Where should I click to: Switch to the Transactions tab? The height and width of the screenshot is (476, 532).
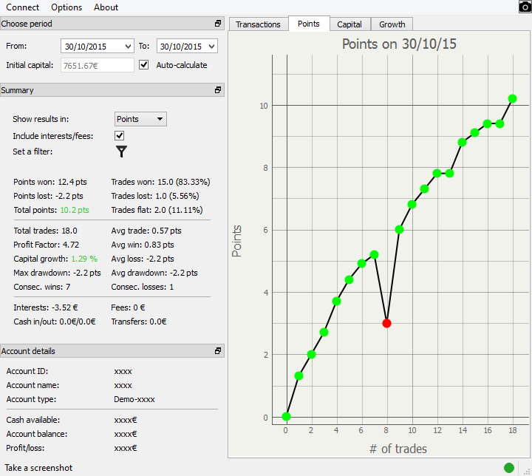click(x=258, y=24)
